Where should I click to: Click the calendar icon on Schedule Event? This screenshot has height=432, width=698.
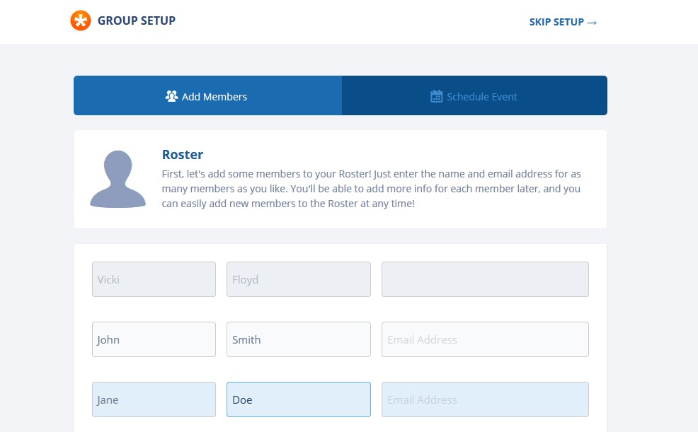click(x=437, y=96)
